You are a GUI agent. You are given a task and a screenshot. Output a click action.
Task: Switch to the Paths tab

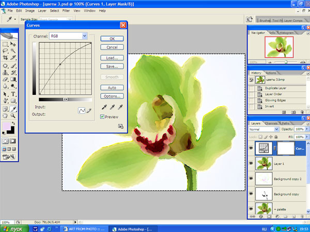coord(285,123)
